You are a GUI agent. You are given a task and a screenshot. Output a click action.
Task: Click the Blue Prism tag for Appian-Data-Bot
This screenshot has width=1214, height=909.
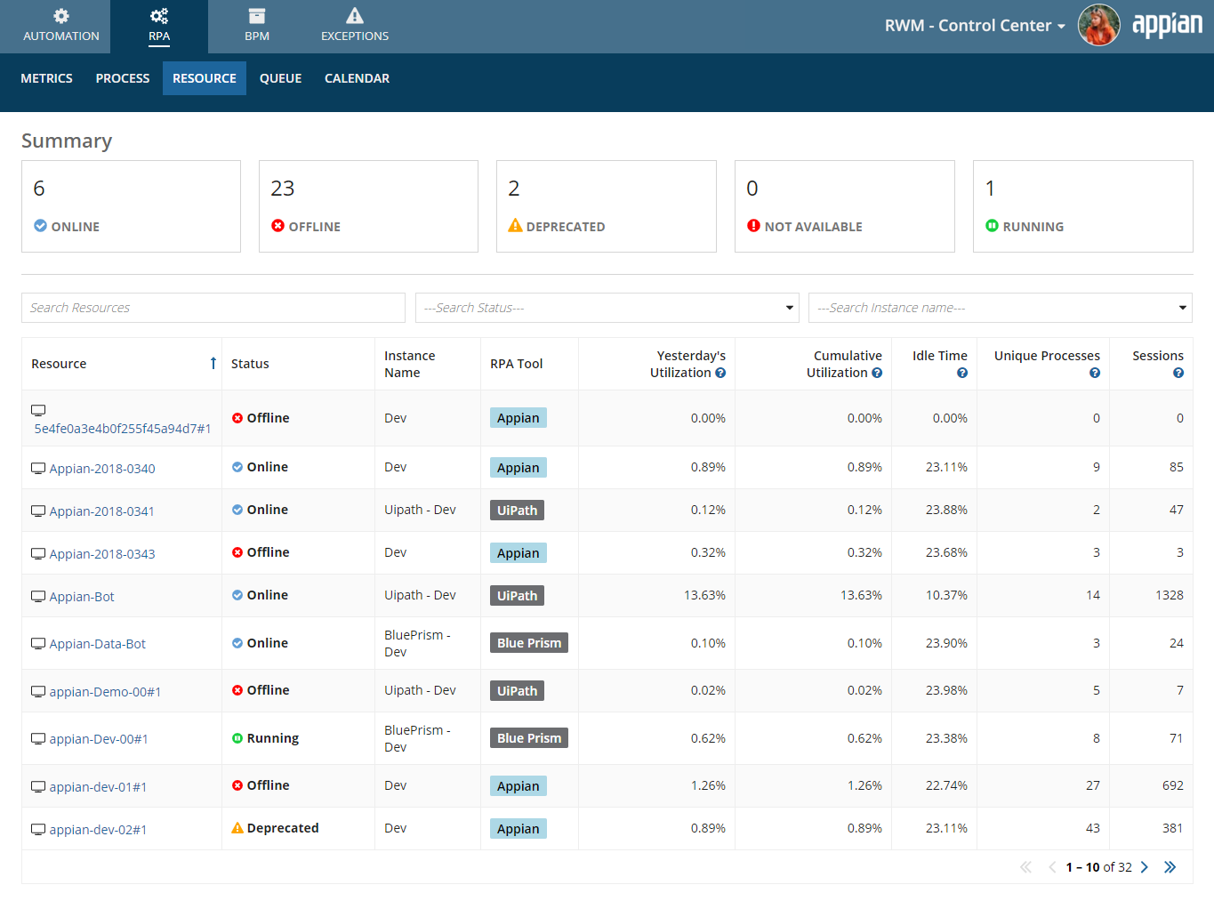529,643
